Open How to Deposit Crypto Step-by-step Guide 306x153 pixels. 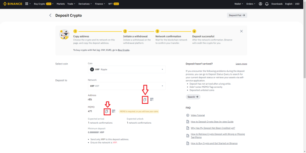[212, 122]
